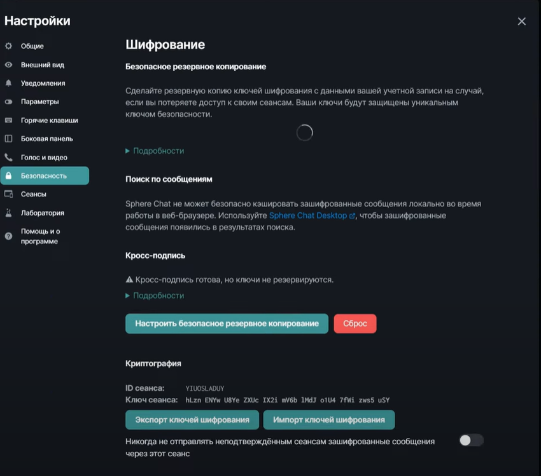This screenshot has height=476, width=541.
Task: Click Экспорт ключей шифрования button
Action: tap(192, 420)
